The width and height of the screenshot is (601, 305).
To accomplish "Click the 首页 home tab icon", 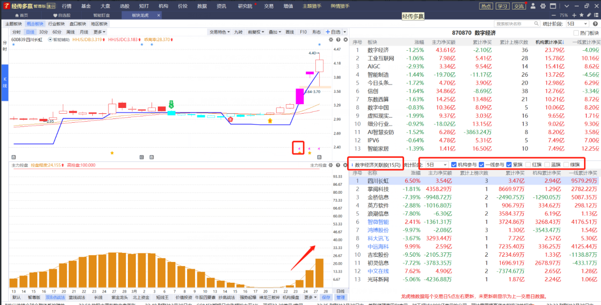I will pos(17,15).
